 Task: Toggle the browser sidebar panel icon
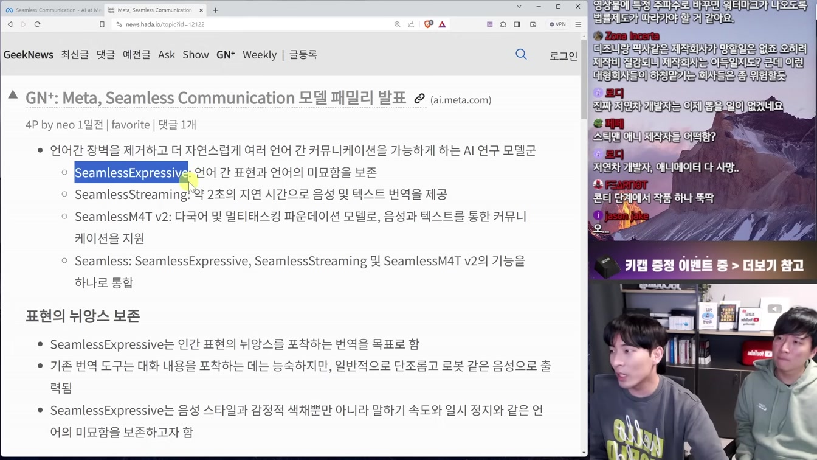517,24
